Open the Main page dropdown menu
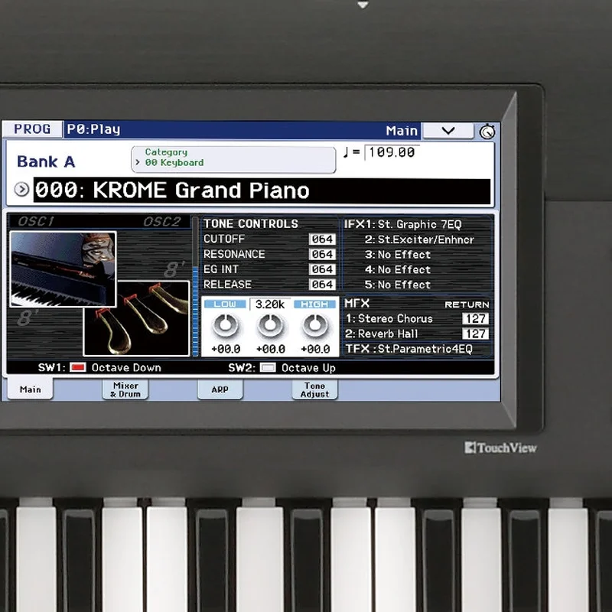The height and width of the screenshot is (612, 612). tap(448, 130)
